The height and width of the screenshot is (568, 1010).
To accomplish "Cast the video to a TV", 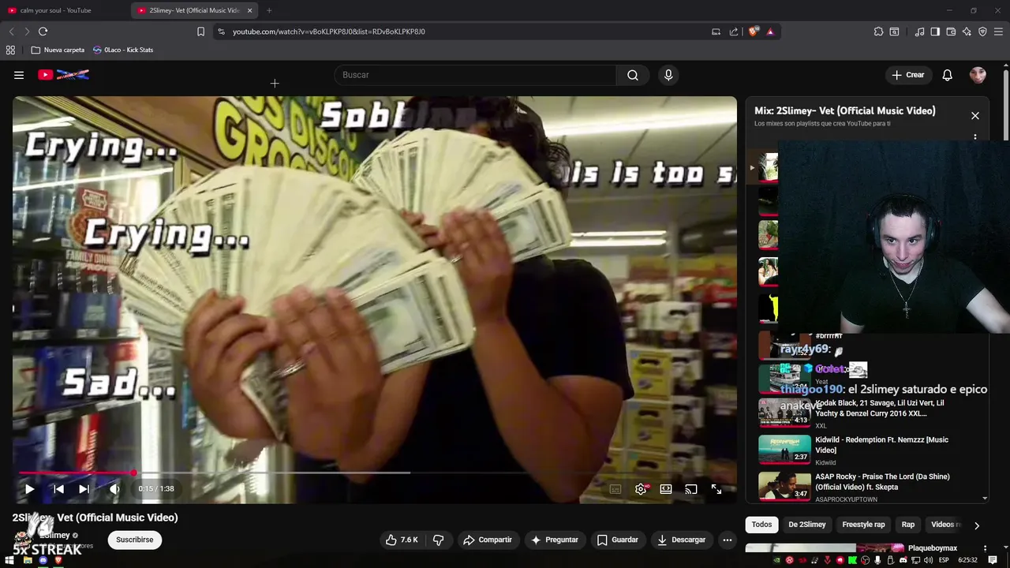I will tap(691, 489).
